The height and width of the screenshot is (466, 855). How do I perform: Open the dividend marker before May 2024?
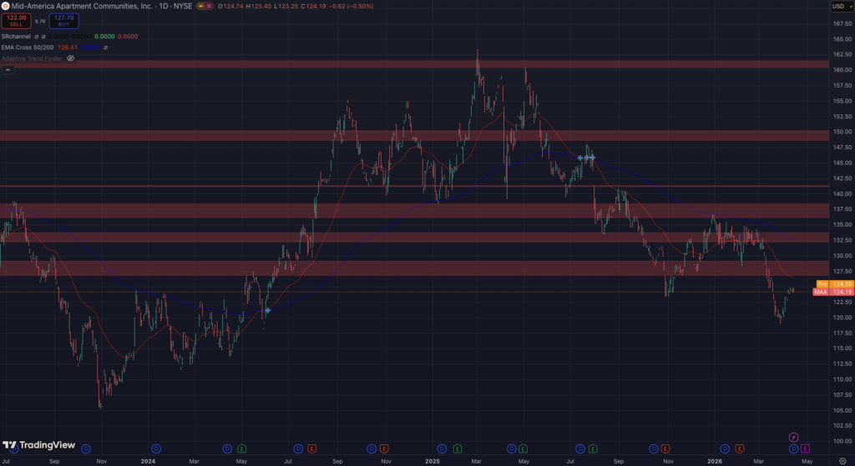pyautogui.click(x=227, y=448)
